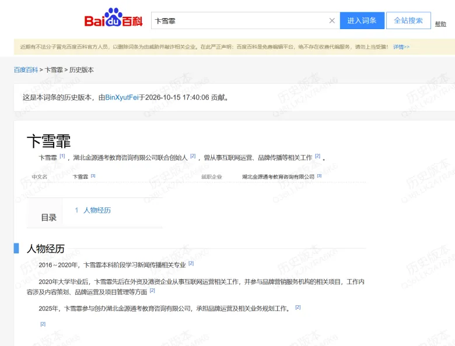Click the 湖北金源通考教育咨询有限公司 value in the info box
Viewport: 455px width, 346px height.
278,176
